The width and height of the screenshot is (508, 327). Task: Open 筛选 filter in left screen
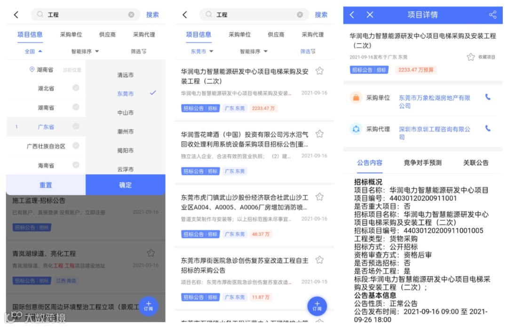click(x=138, y=52)
